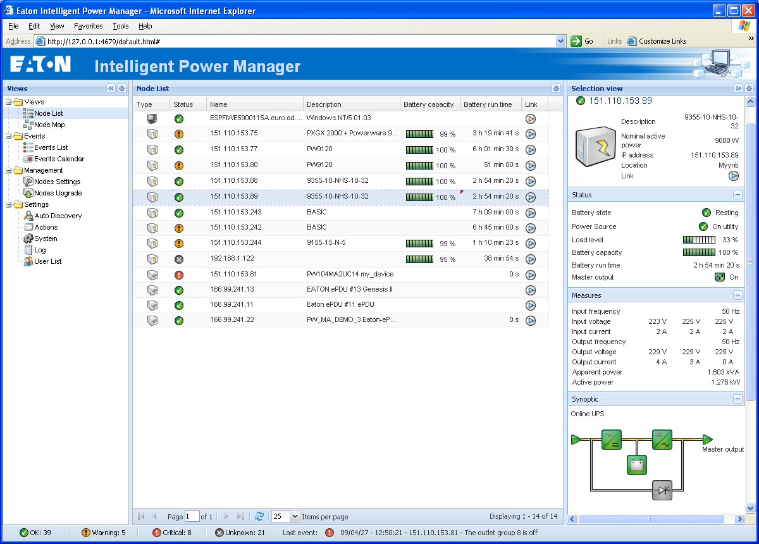Viewport: 759px width, 544px height.
Task: Collapse the Views side panel
Action: (111, 89)
